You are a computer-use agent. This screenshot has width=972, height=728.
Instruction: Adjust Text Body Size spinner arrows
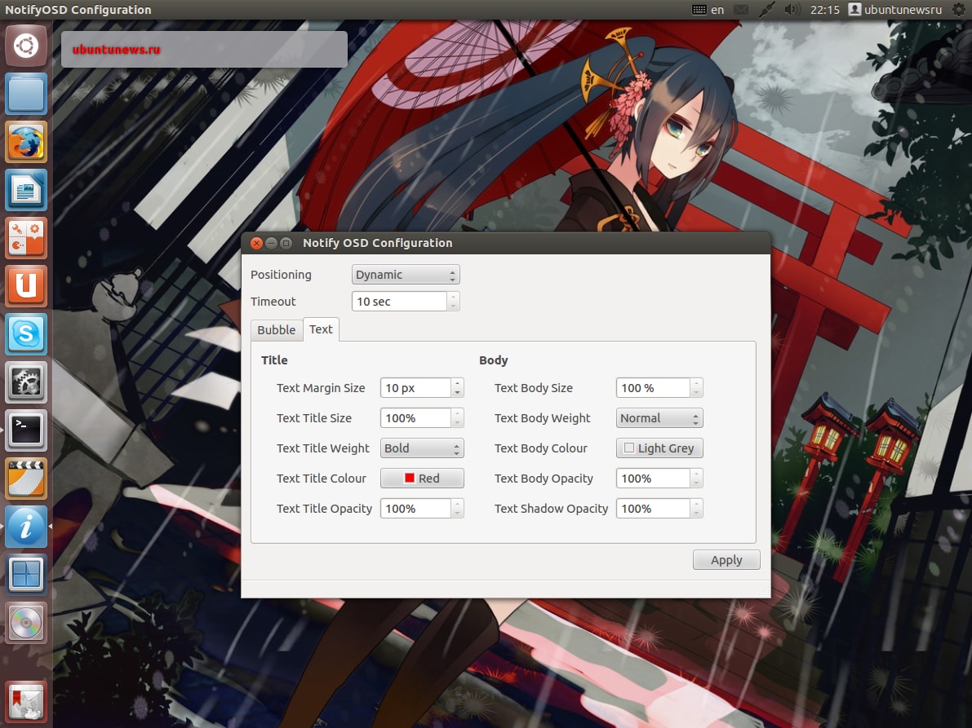tap(696, 387)
